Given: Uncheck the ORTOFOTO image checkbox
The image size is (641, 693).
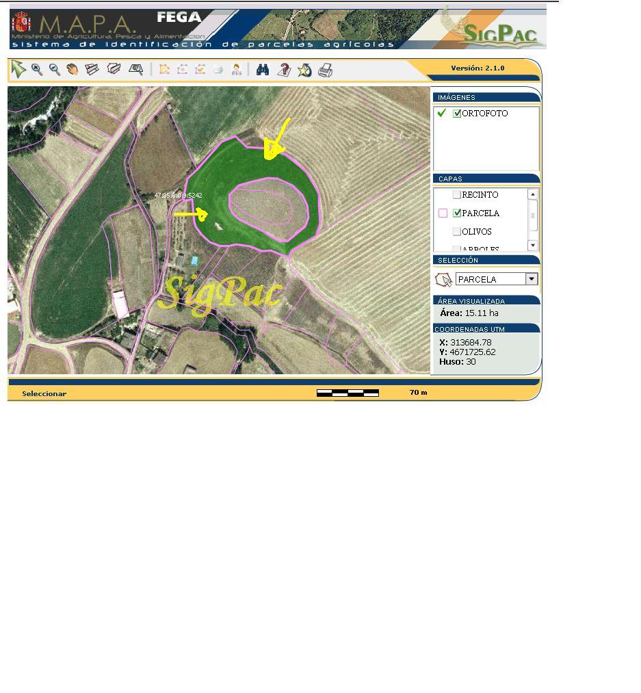Looking at the screenshot, I should [457, 114].
